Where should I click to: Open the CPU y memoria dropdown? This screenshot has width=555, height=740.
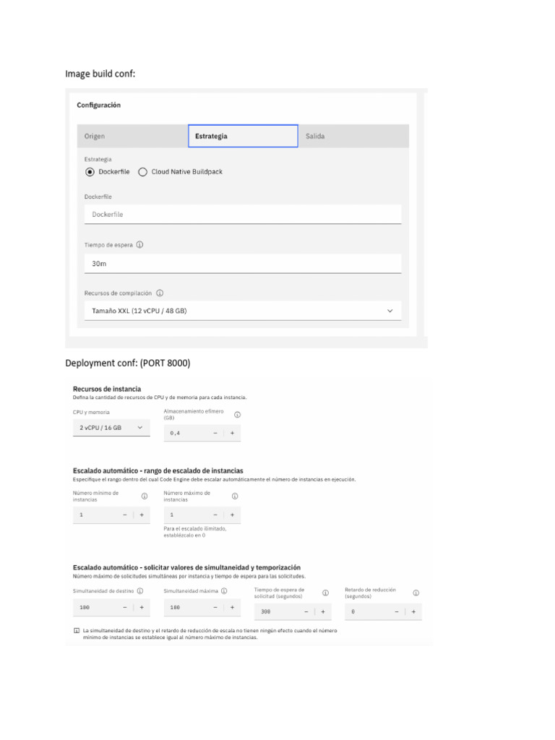[111, 428]
